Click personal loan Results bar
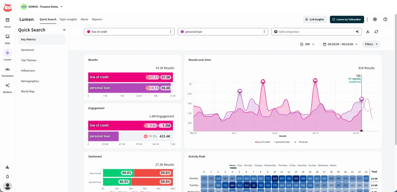Image resolution: width=397 pixels, height=192 pixels. coord(130,88)
